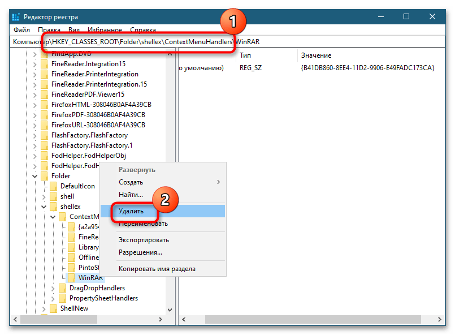Screen dimensions: 455x335
Task: Click the Значение column header
Action: coord(317,55)
